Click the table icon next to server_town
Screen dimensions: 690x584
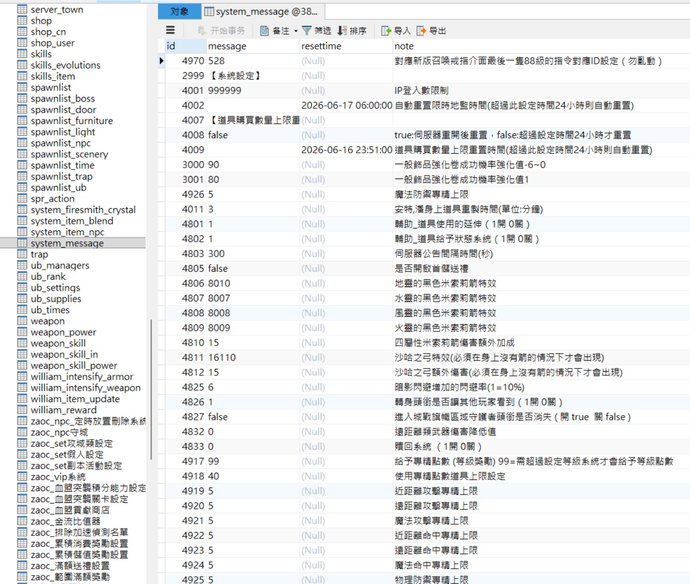[22, 9]
